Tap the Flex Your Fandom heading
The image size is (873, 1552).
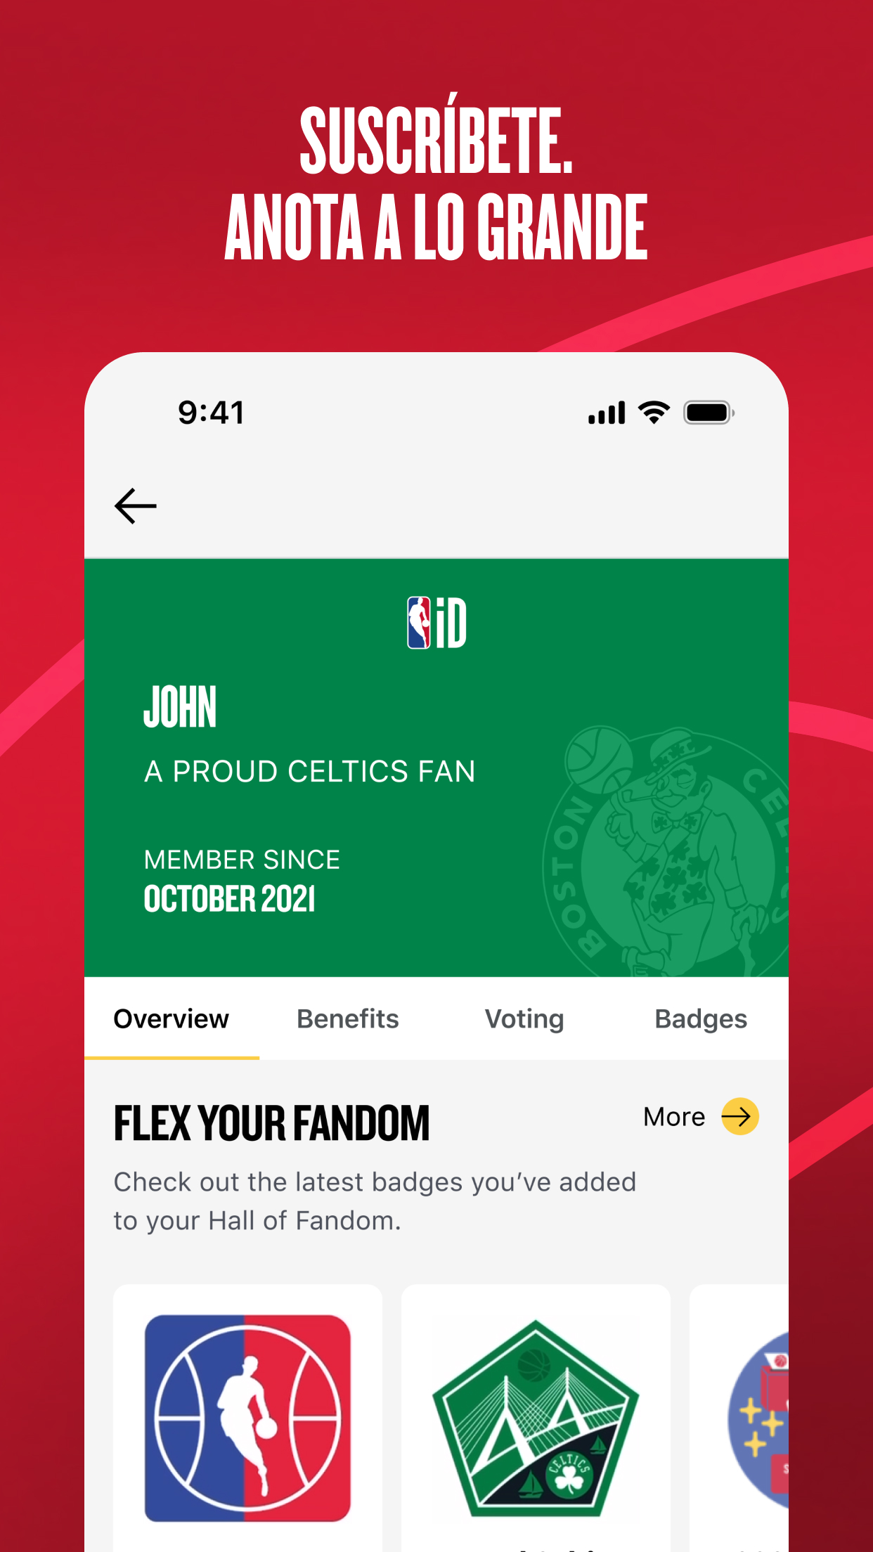(x=271, y=1123)
